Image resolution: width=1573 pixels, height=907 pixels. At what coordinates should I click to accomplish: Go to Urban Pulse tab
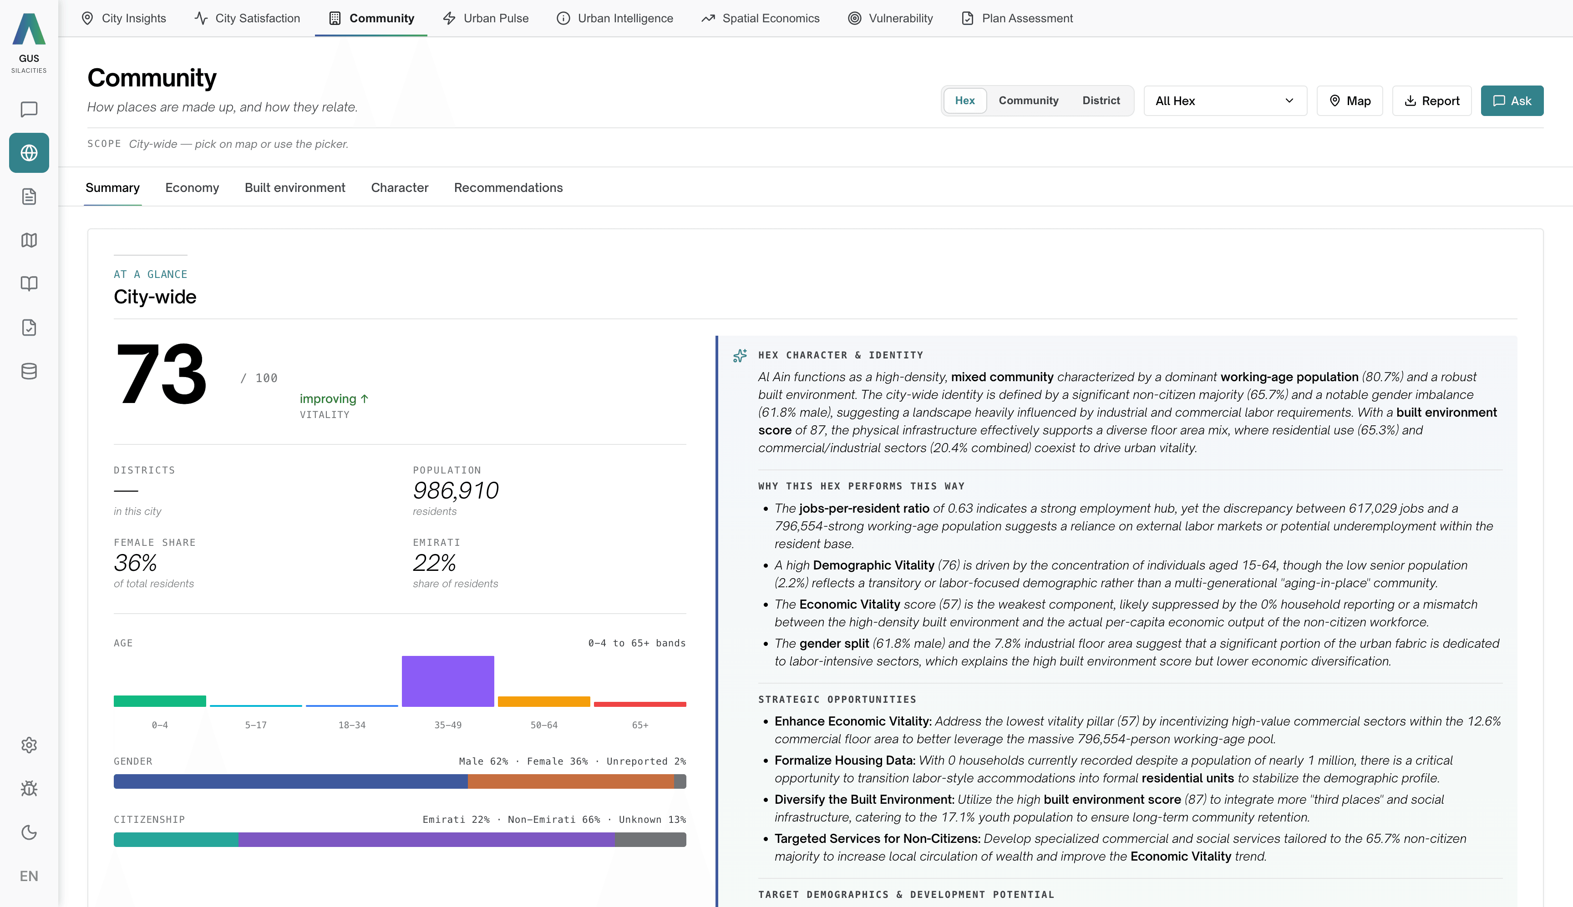486,18
